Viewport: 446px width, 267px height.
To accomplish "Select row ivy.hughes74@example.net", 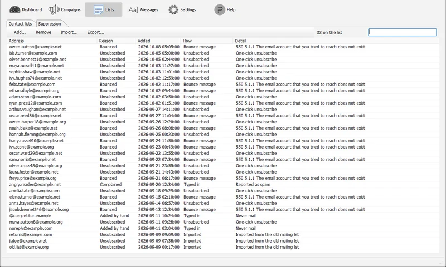I will coord(223,78).
